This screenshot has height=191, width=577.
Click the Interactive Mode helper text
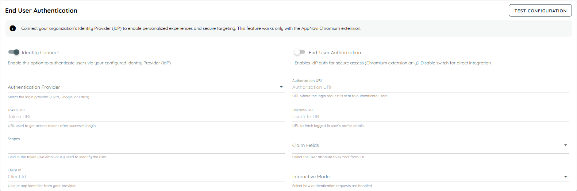[x=332, y=186]
